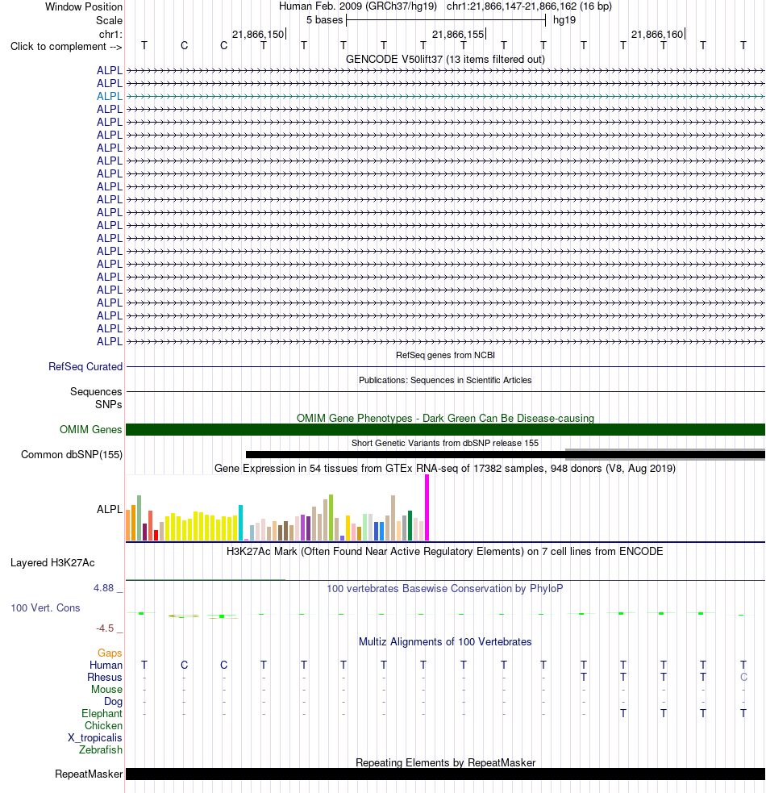Click the ALPL label beside the GTEx chart
The height and width of the screenshot is (793, 766).
coord(109,509)
